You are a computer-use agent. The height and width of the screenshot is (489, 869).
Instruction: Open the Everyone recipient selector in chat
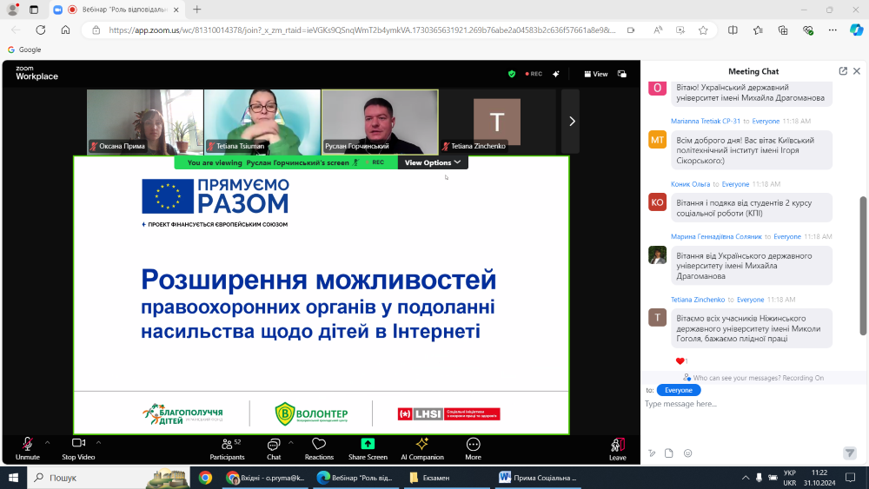(678, 391)
